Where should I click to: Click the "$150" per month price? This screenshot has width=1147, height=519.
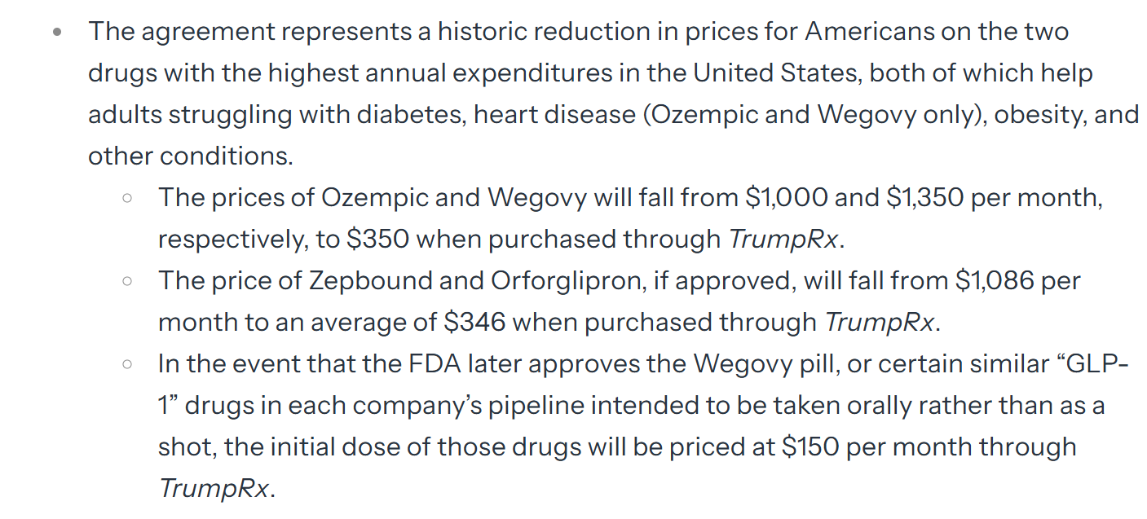pos(811,446)
